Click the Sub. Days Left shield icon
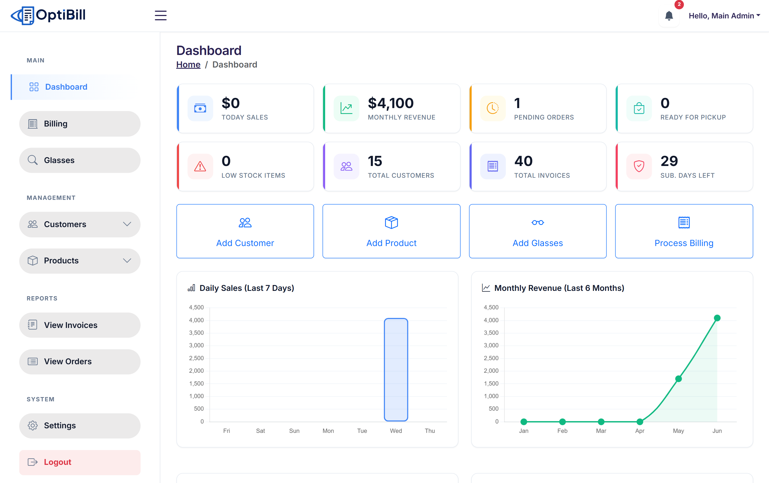Screen dimensions: 769x483 [639, 166]
